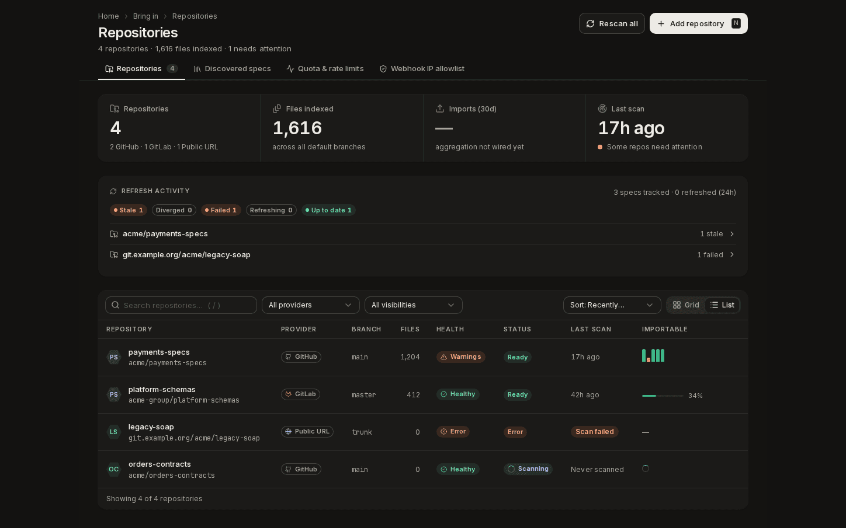Open the legacy-soap repository row
This screenshot has height=528, width=846.
(x=423, y=432)
